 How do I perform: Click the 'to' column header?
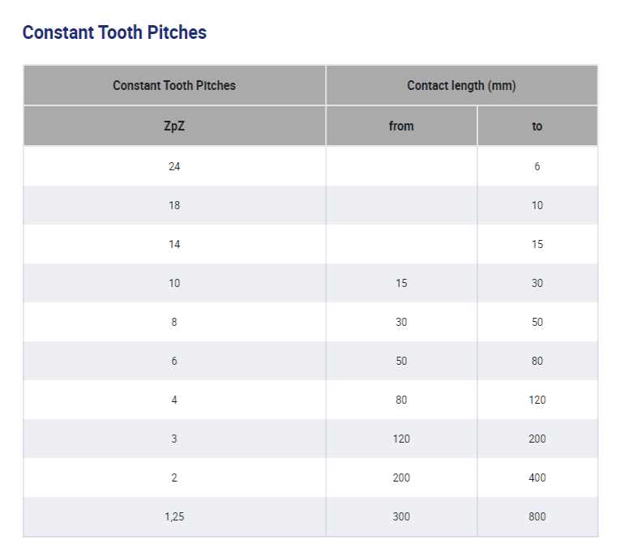click(x=537, y=126)
